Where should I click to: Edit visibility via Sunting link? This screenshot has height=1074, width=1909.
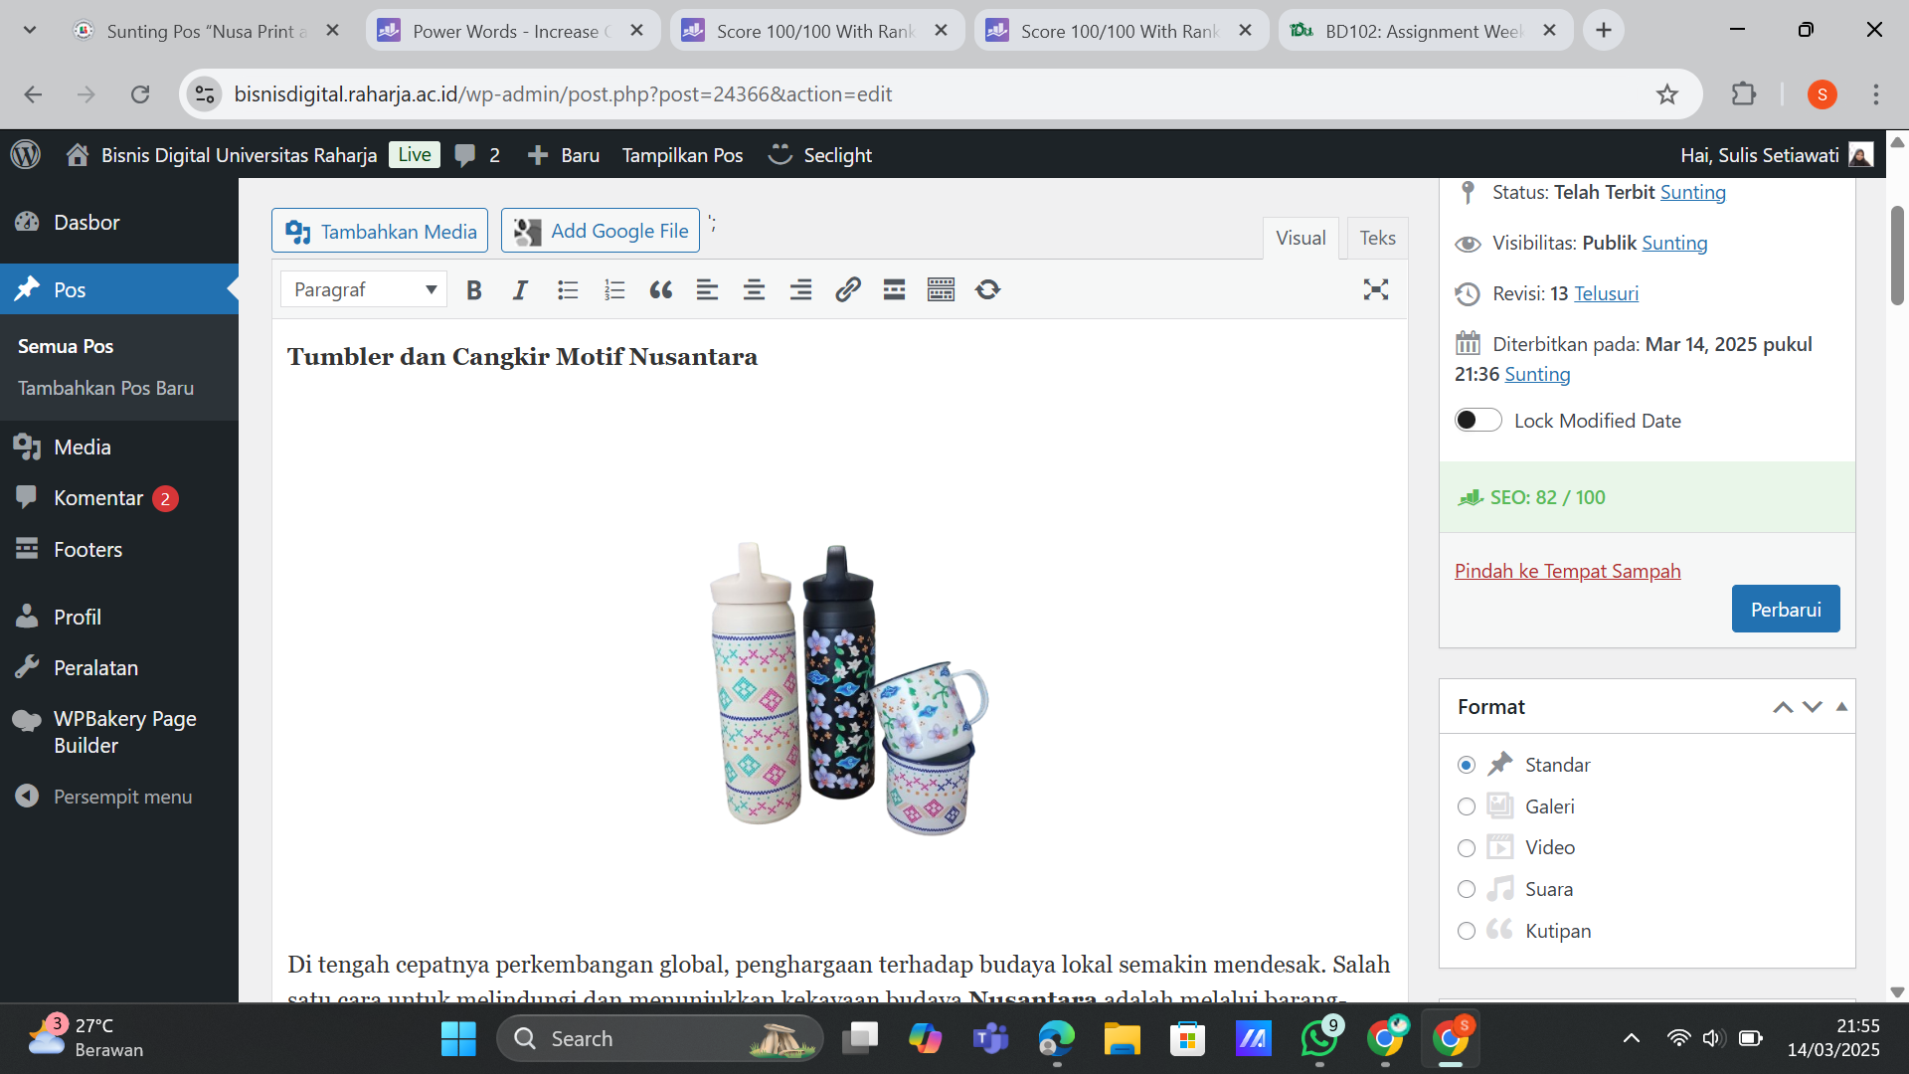pos(1674,244)
